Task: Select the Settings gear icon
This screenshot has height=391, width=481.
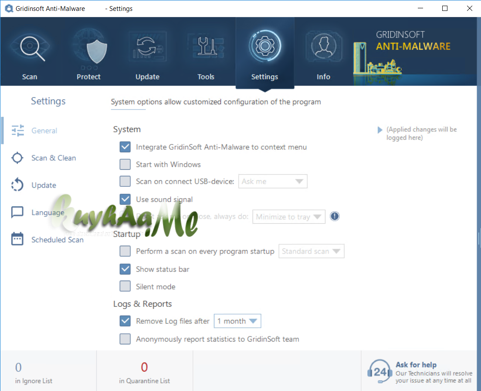Action: click(x=265, y=46)
